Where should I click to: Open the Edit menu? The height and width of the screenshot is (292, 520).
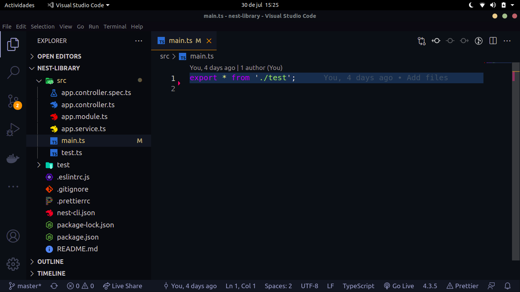tap(21, 27)
